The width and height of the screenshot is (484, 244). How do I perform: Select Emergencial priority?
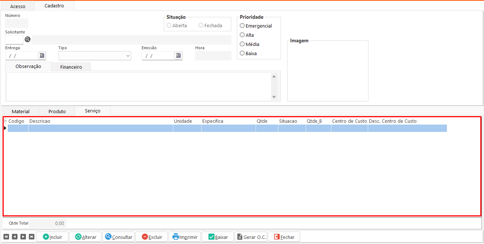[242, 26]
